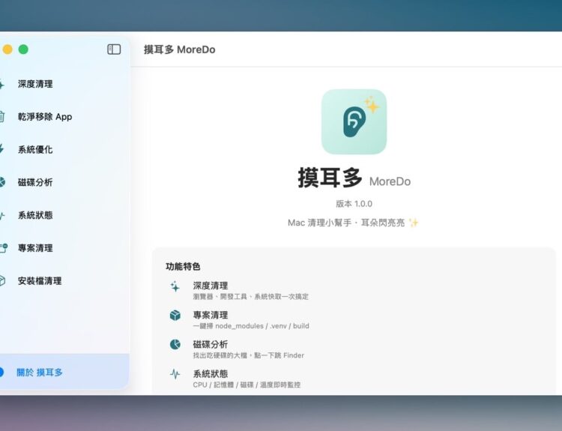Click the cube icon beside 專案清理 feature
This screenshot has width=562, height=431.
point(175,316)
